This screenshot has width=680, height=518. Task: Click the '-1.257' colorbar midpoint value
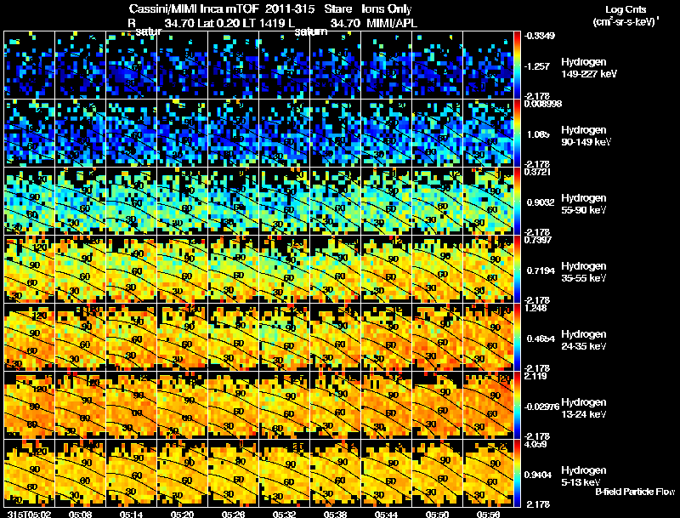[537, 66]
